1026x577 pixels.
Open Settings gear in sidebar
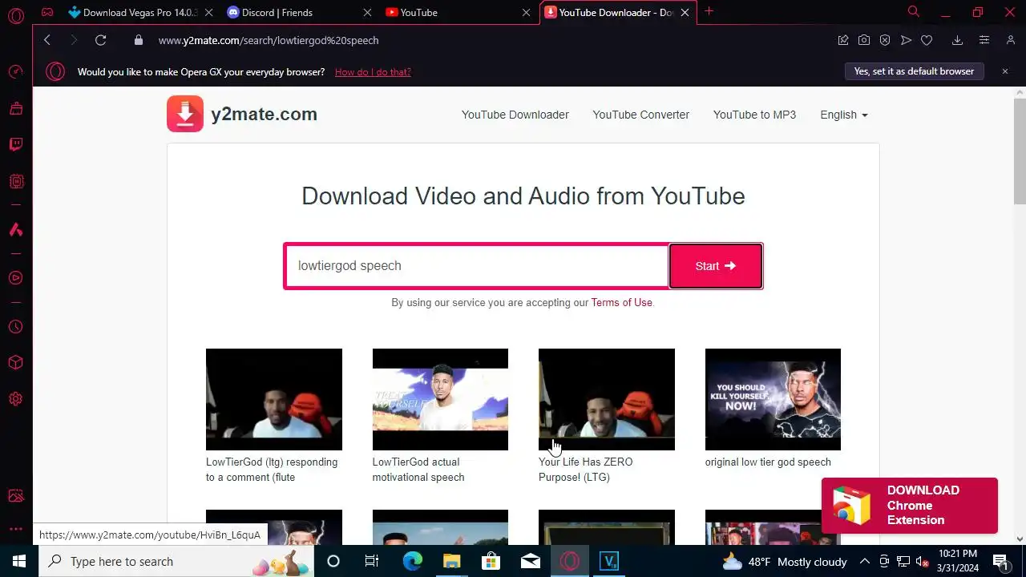click(16, 399)
